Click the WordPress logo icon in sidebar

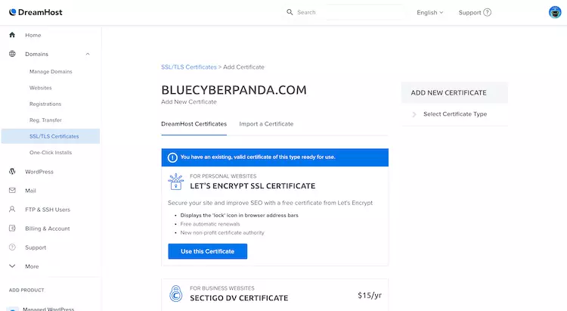(12, 171)
